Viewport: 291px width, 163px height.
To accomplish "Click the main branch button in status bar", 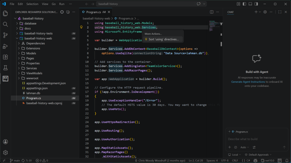I will tap(15, 160).
